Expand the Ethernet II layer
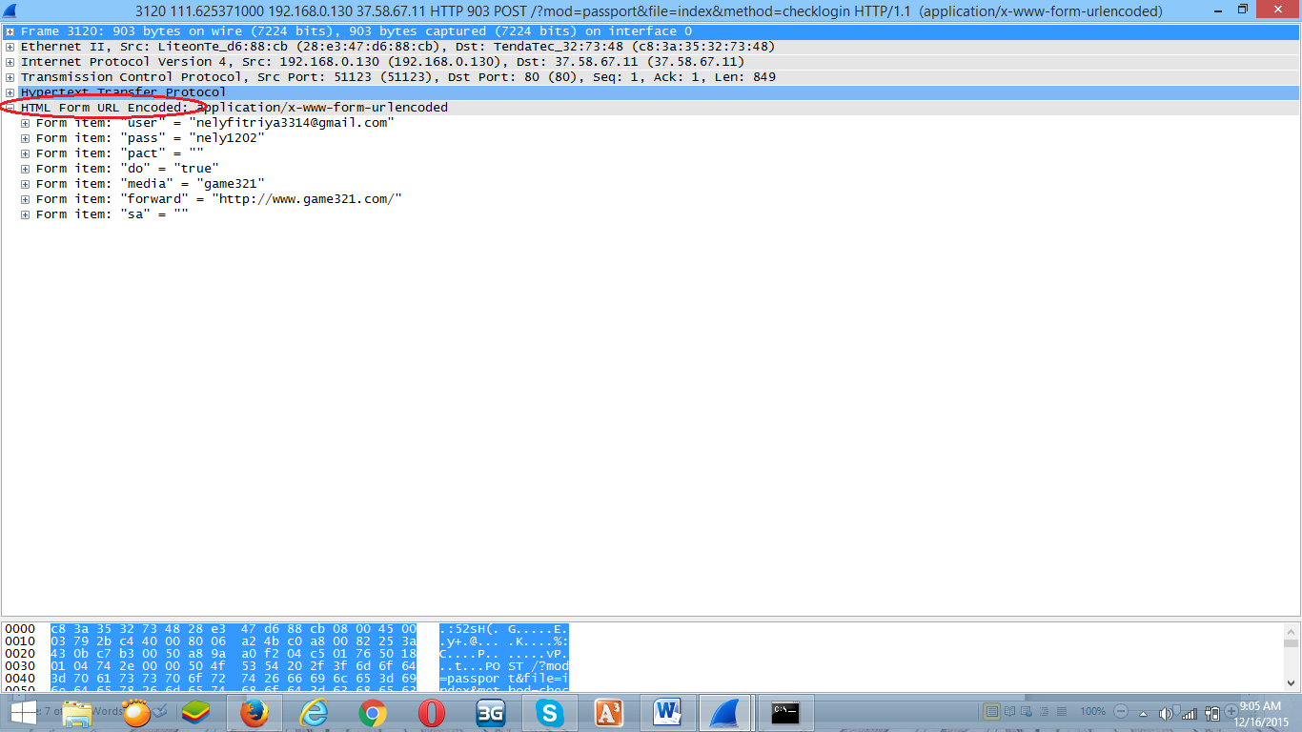 point(9,47)
